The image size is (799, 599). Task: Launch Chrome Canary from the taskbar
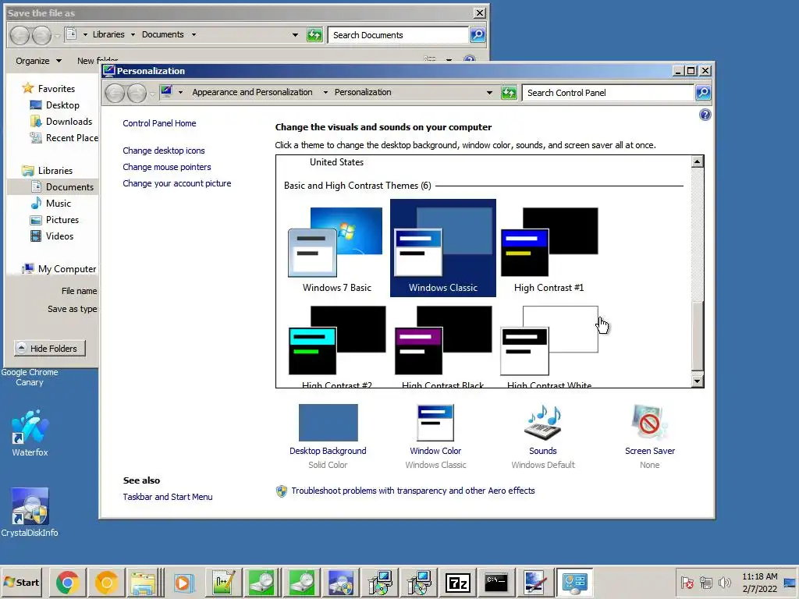[106, 582]
